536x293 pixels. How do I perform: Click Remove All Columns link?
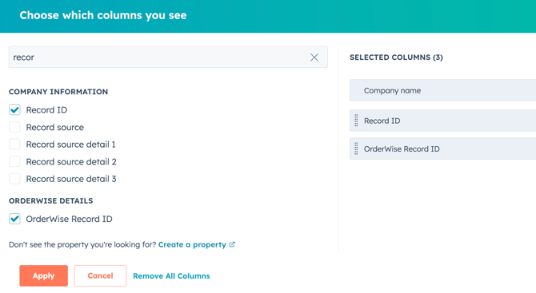coord(171,276)
